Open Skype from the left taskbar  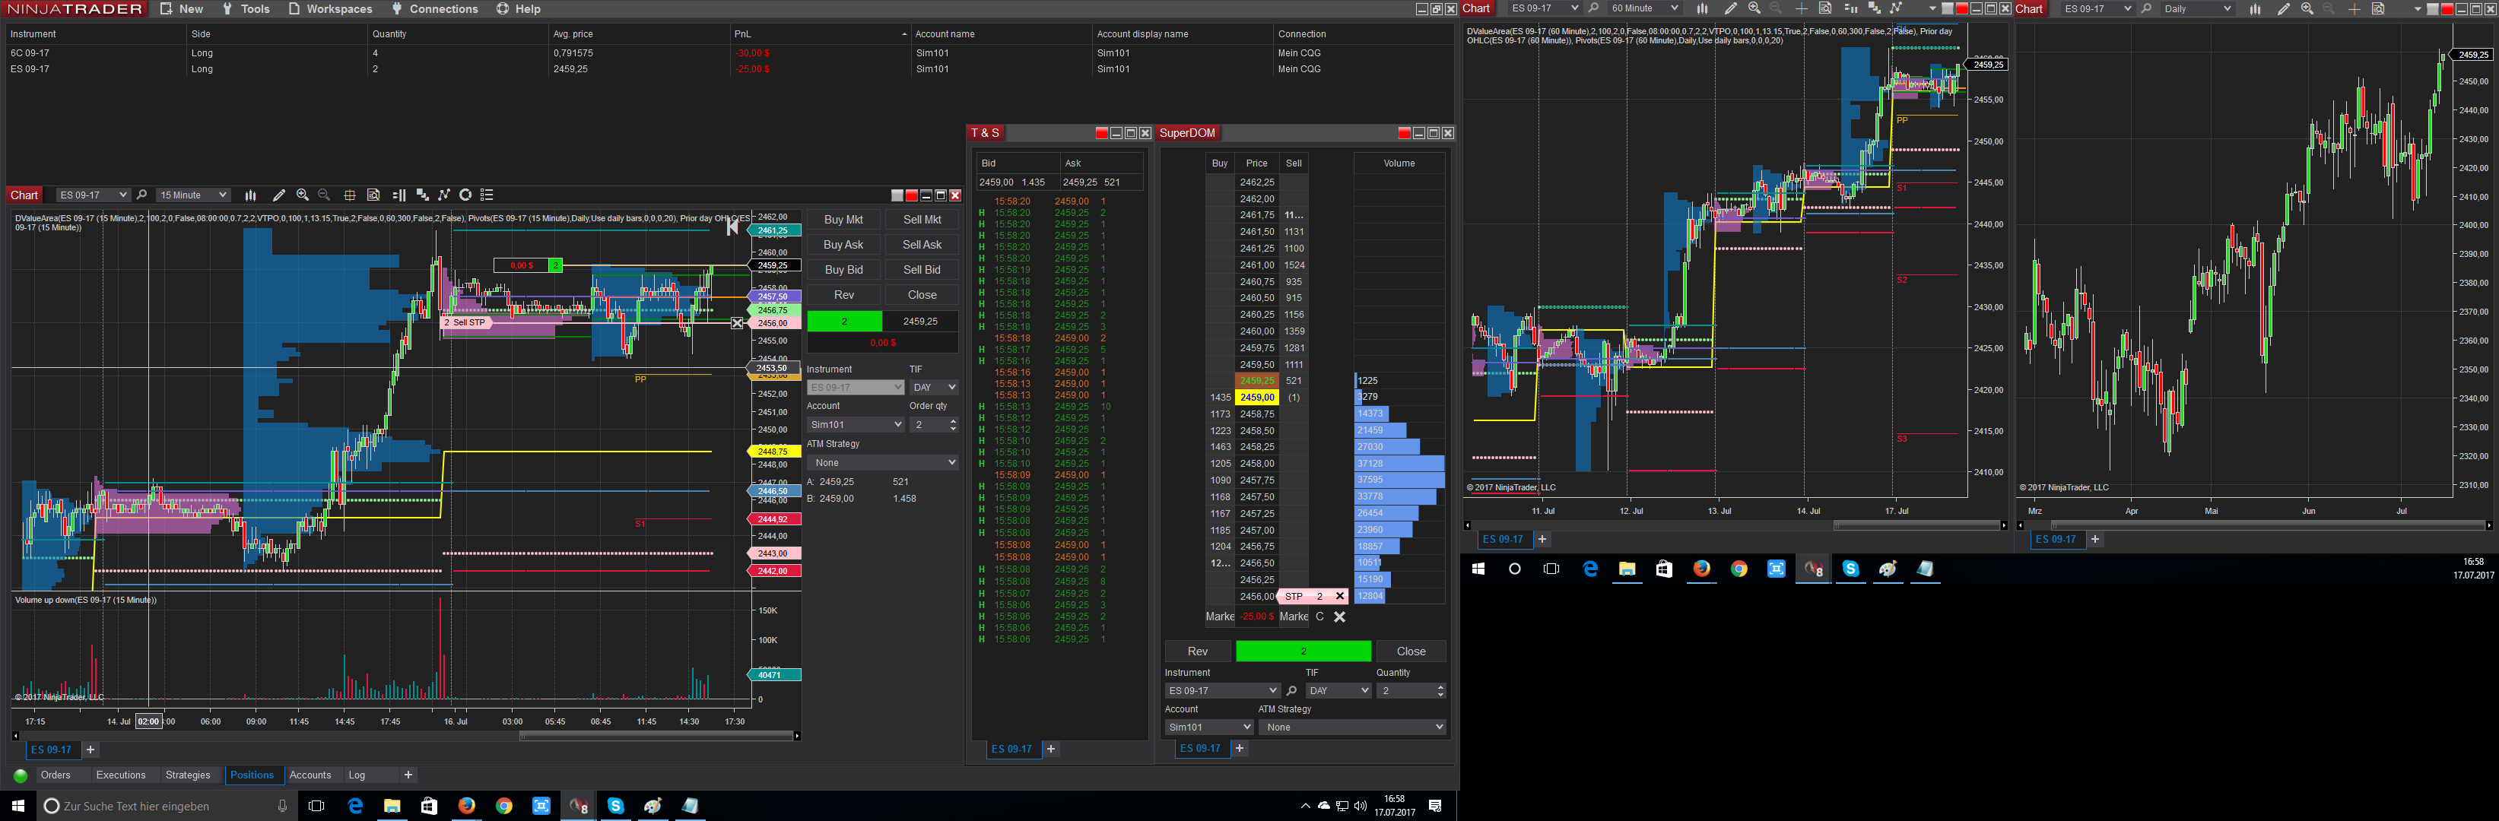pos(615,806)
